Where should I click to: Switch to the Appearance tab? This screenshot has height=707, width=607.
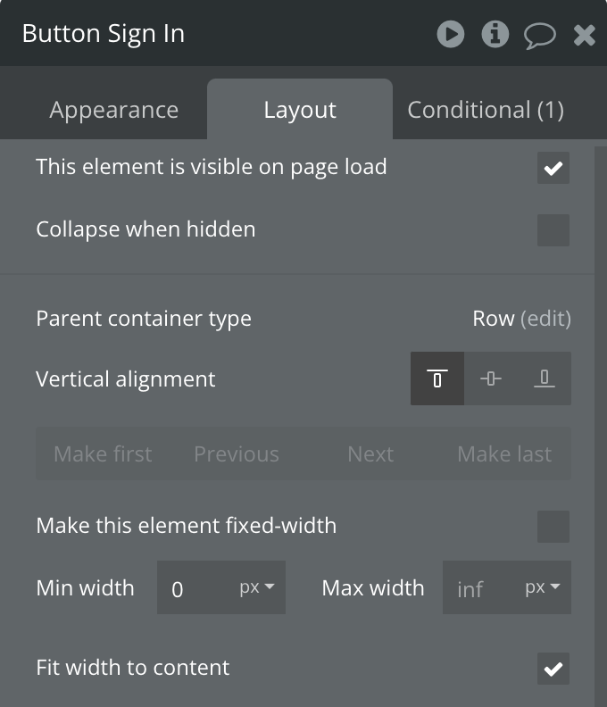point(114,110)
